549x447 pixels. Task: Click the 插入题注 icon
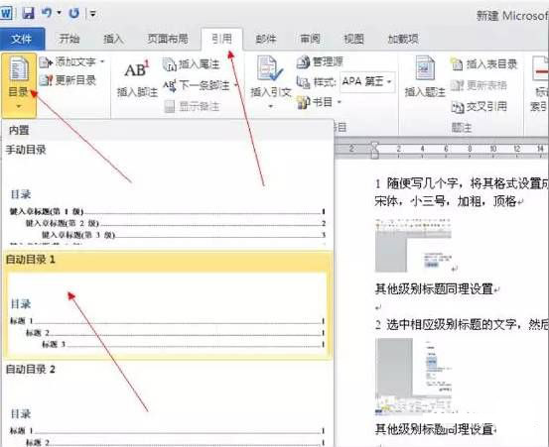[425, 68]
